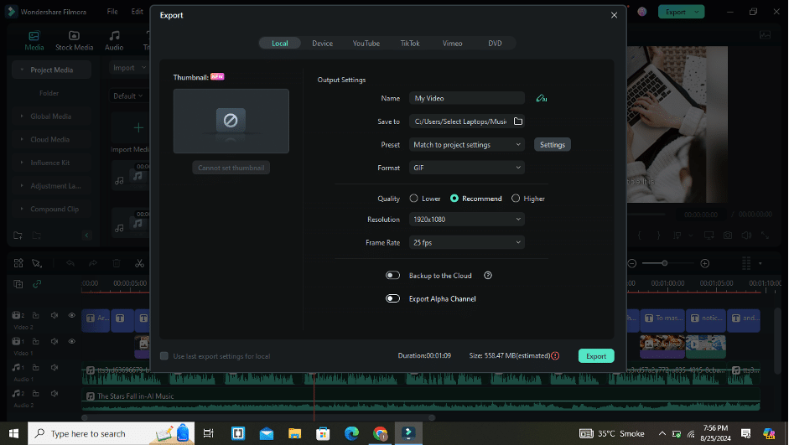Open the Default sort dropdown
Screen dimensions: 789x445
click(128, 96)
